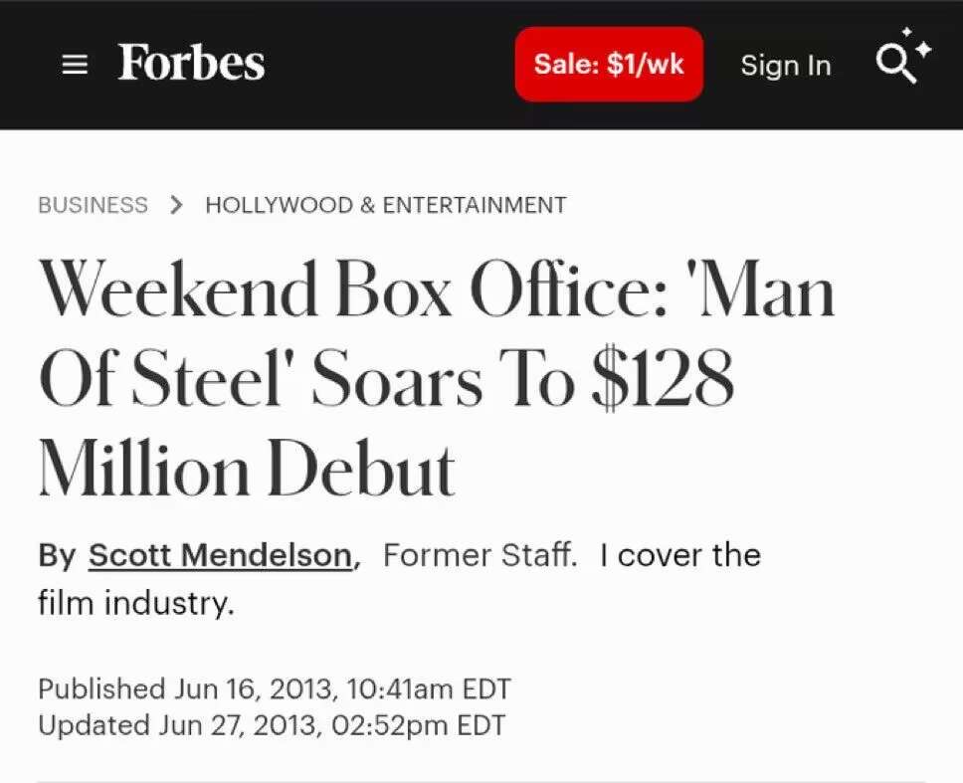
Task: Open author Scott Mendelson's profile link
Action: pos(220,555)
